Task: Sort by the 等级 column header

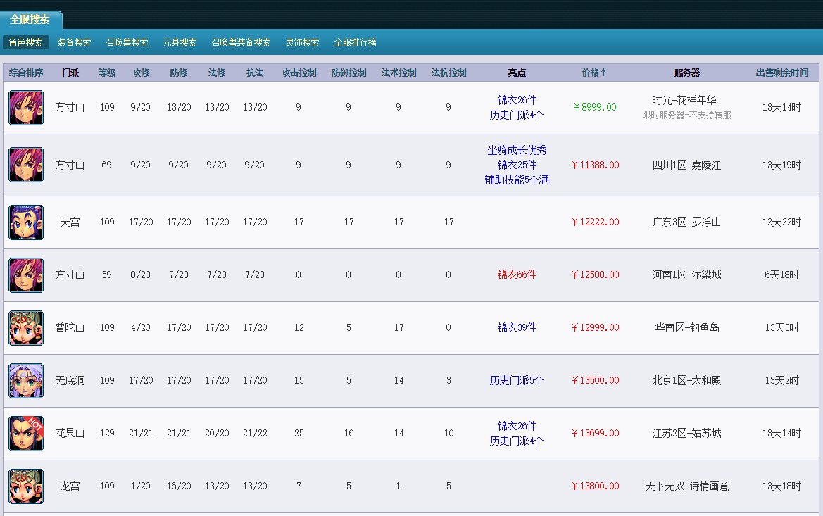Action: click(x=107, y=73)
